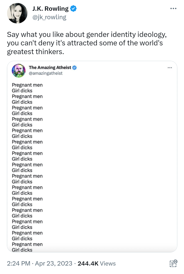Click the first "Pregnant men" line in quoted tweet
This screenshot has height=274, width=184.
click(27, 85)
